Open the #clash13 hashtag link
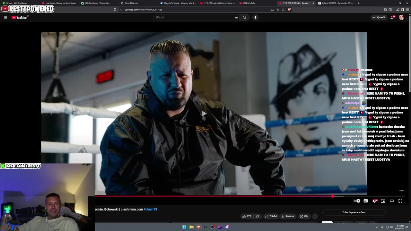411x231 pixels. (x=150, y=209)
